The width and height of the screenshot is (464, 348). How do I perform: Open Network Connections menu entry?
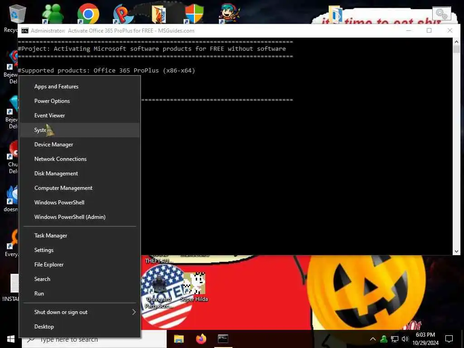click(x=80, y=159)
